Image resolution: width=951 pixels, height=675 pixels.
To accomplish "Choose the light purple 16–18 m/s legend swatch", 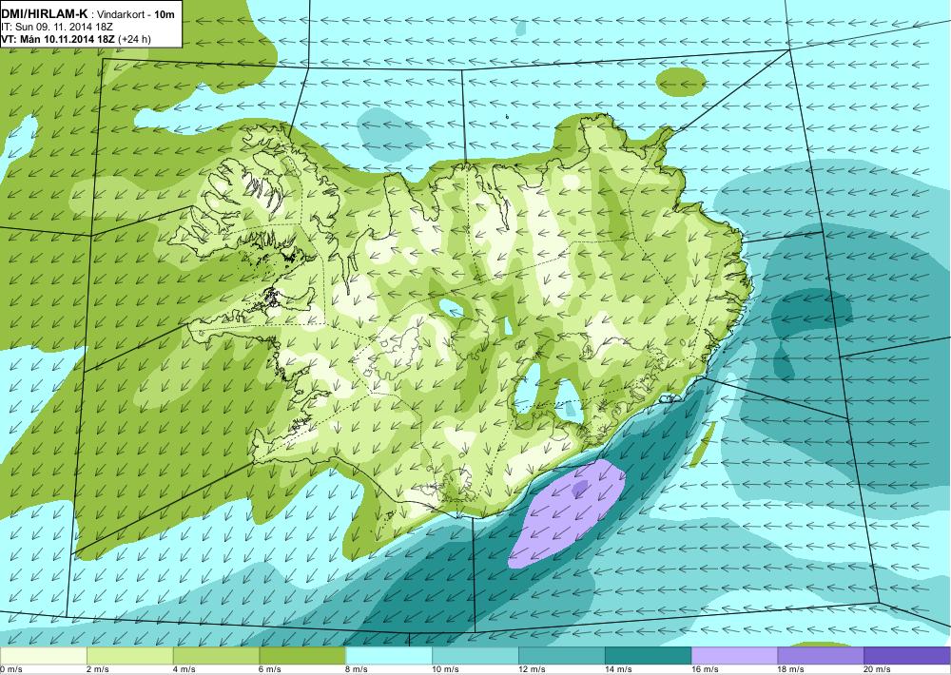I will tap(734, 656).
